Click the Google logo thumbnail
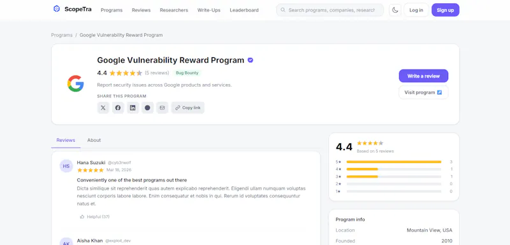 pyautogui.click(x=75, y=84)
